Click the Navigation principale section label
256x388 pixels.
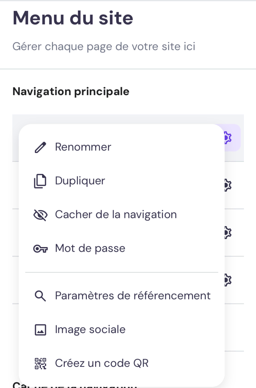[x=71, y=91]
